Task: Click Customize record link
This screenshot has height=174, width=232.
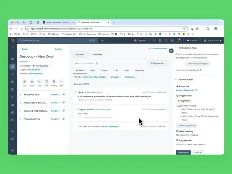Action: pyautogui.click(x=158, y=49)
